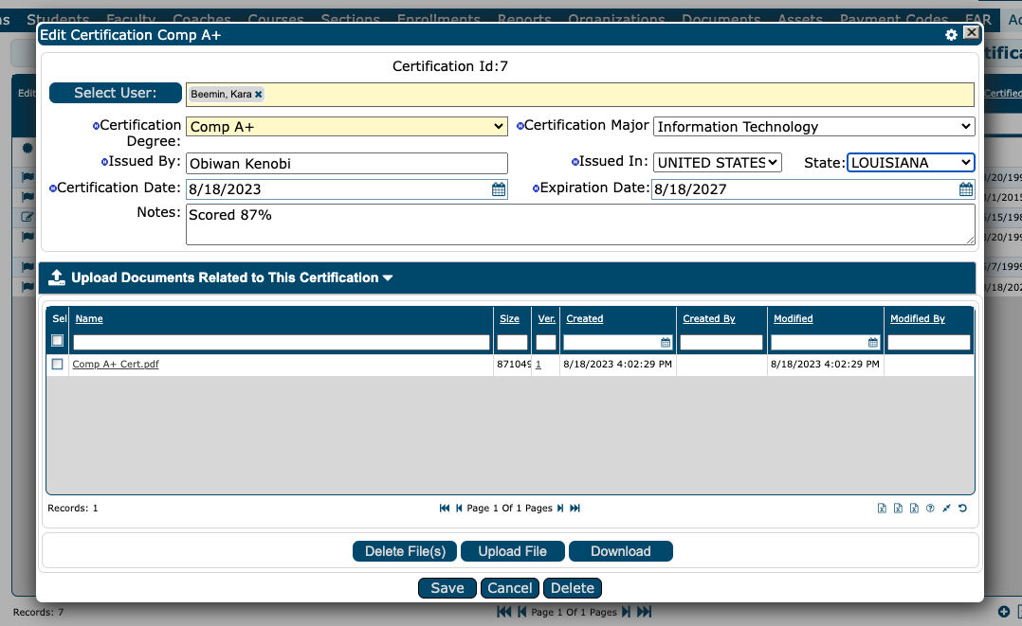Change State using the LOUISIANA dropdown
This screenshot has height=626, width=1022.
point(965,162)
